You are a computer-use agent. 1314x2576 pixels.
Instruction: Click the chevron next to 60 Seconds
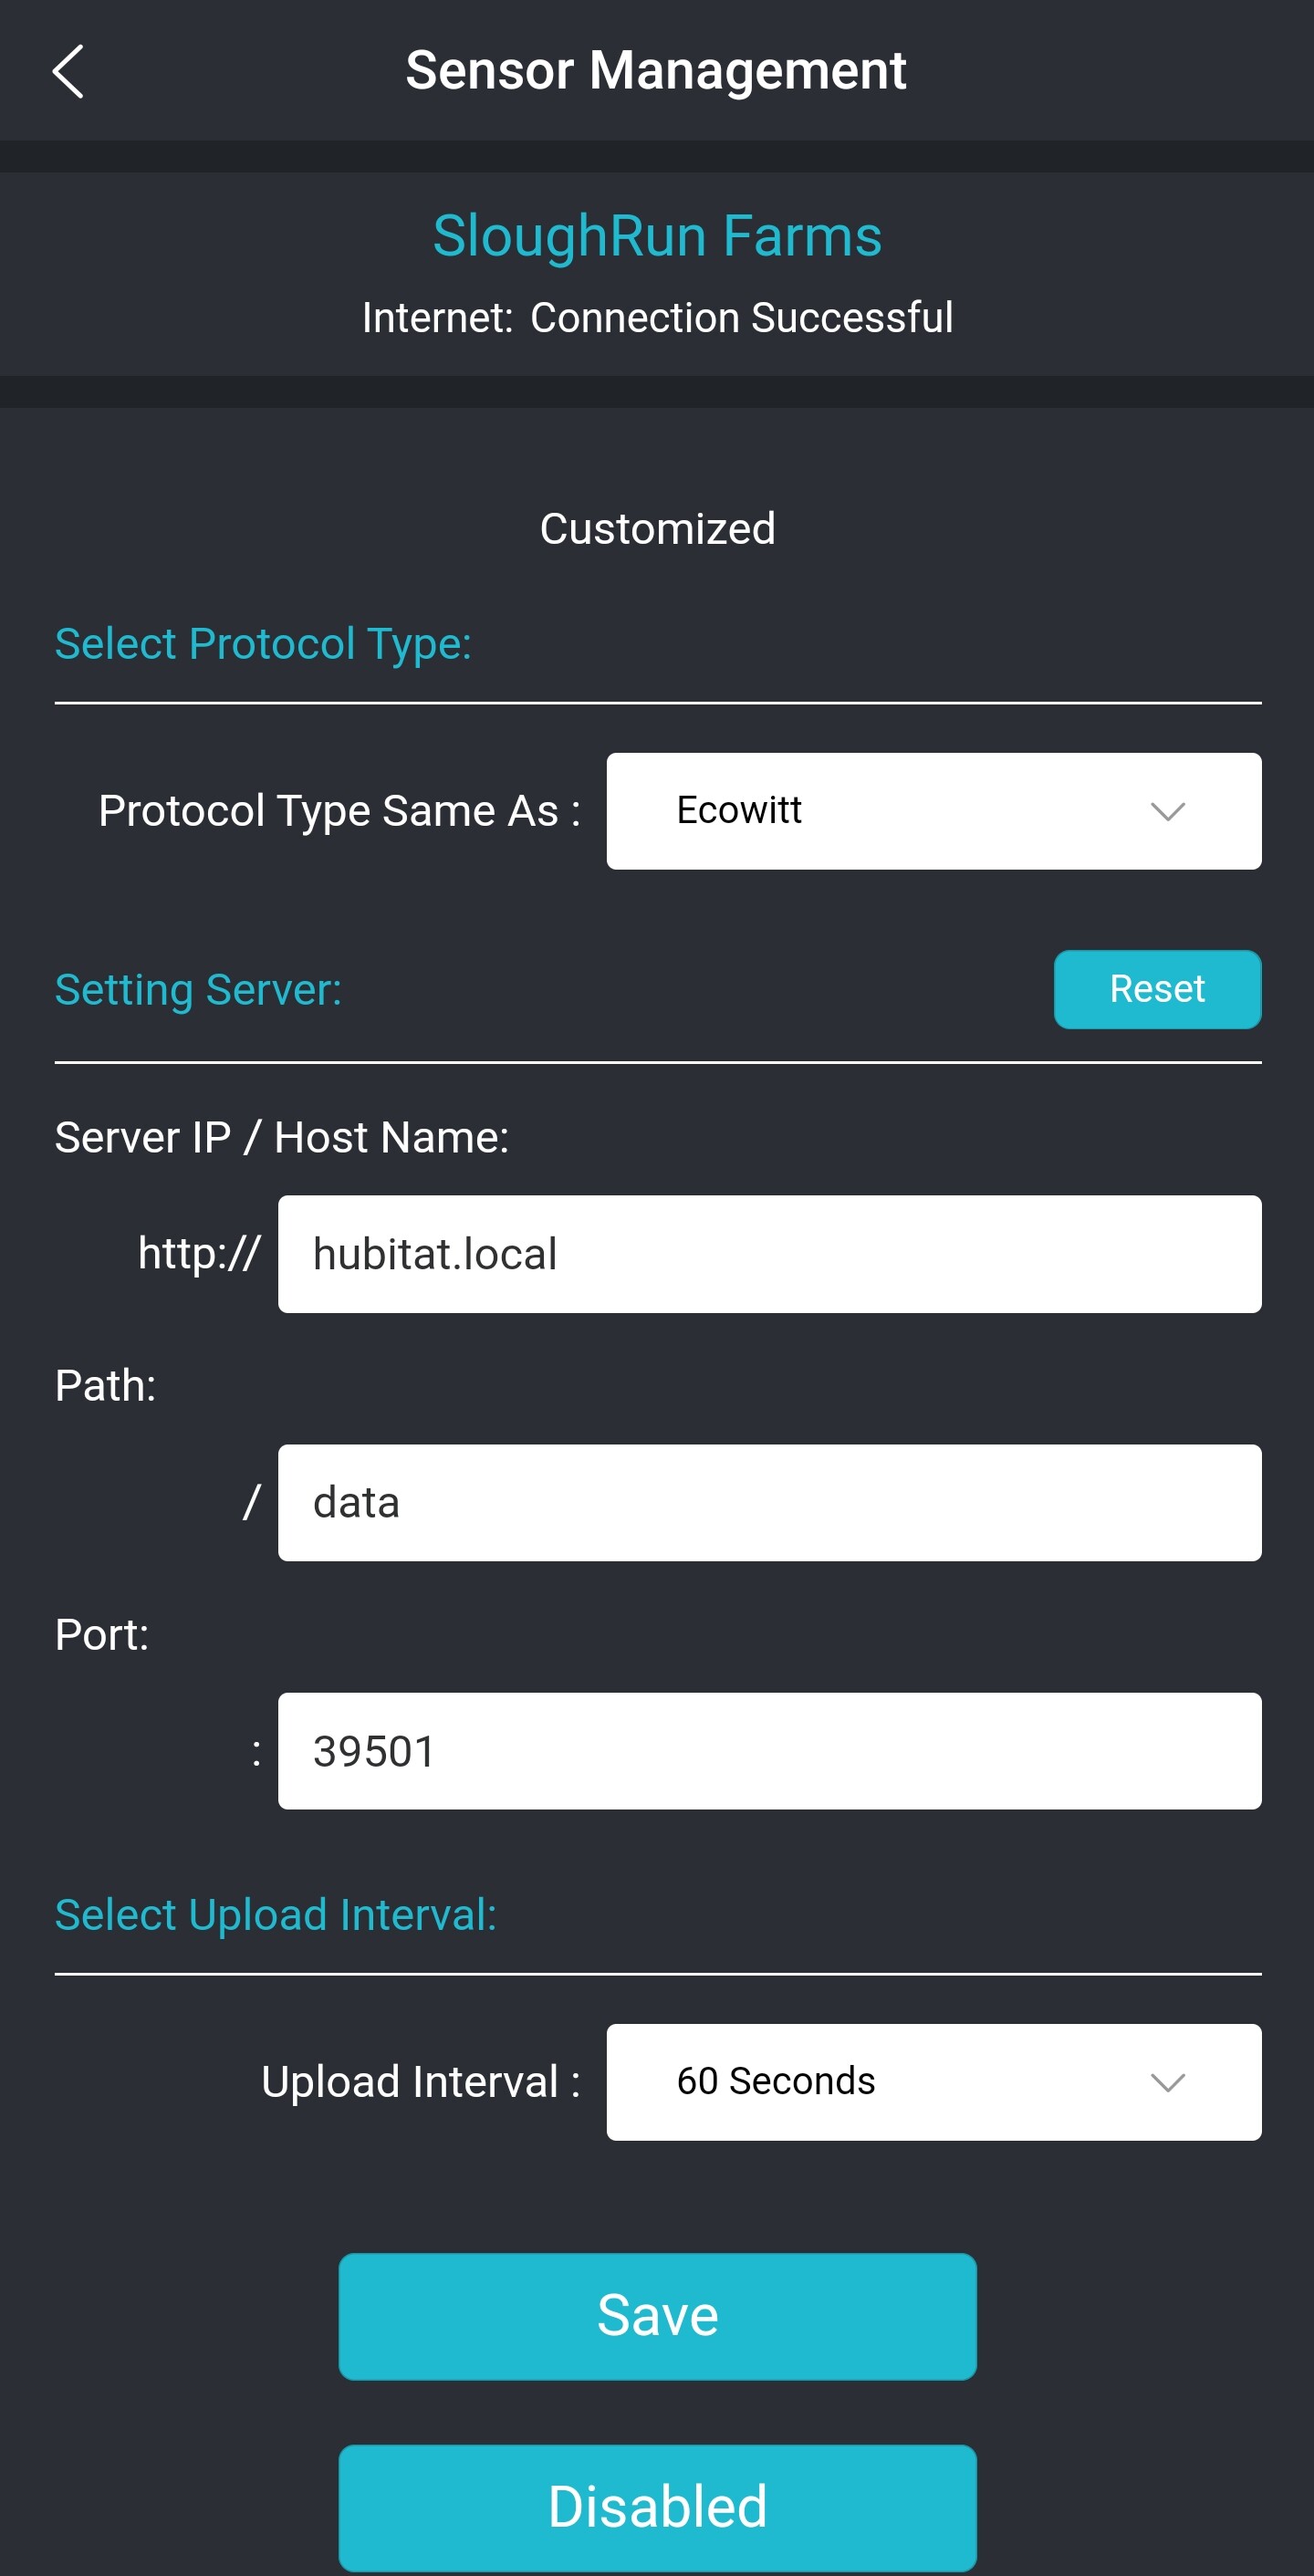click(1167, 2082)
